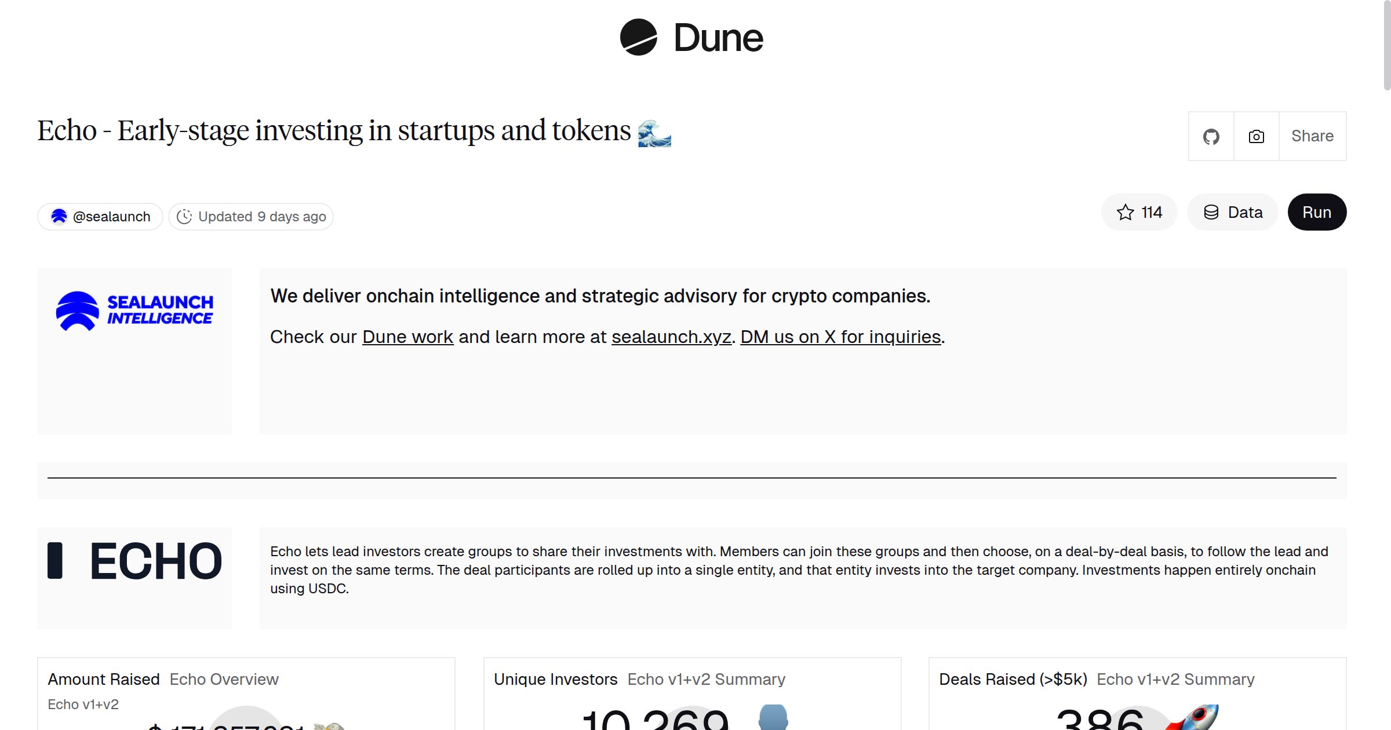1391x730 pixels.
Task: Click the Echo v1+v2 Summary label in Unique Investors
Action: pos(706,680)
